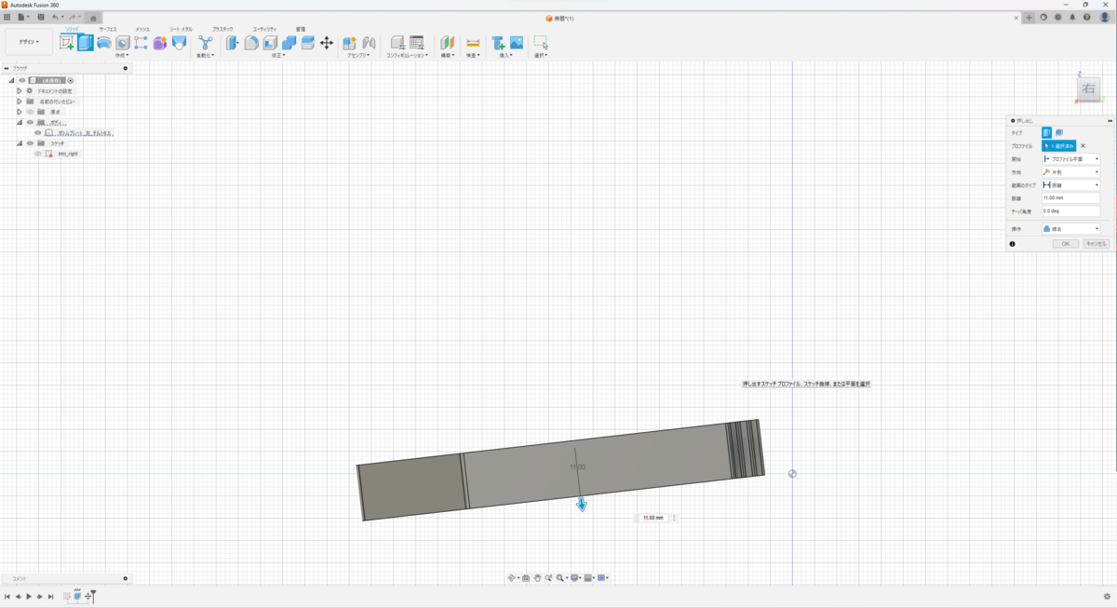1117x608 pixels.
Task: Select the Insert image/canvas tool
Action: [517, 43]
